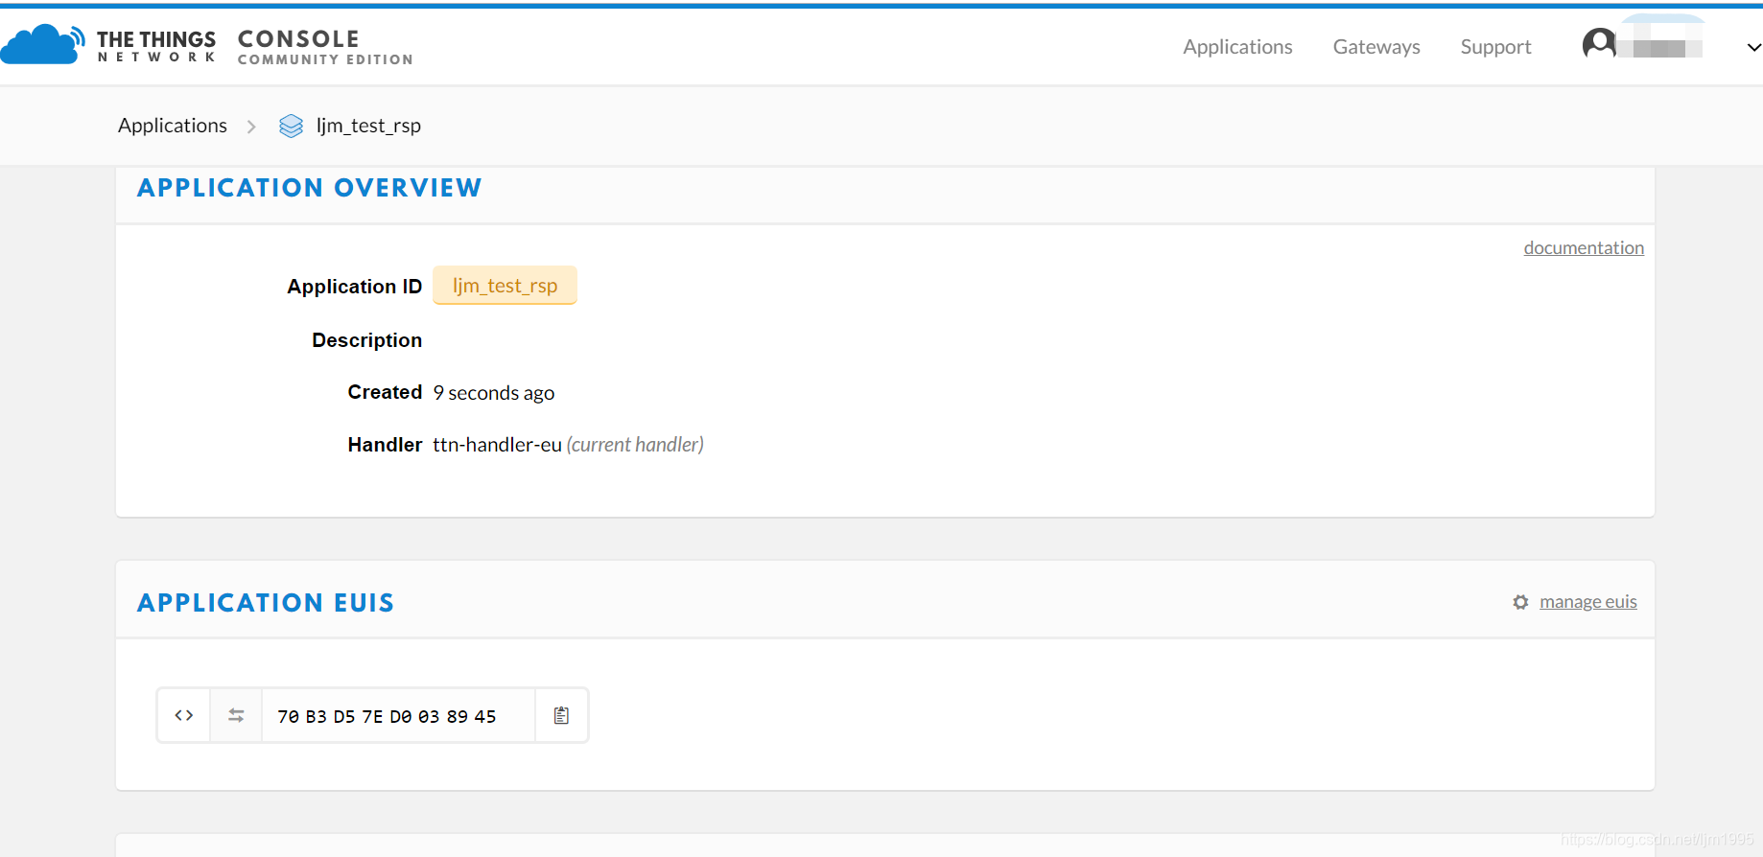Open Support in top navigation

coord(1495,47)
